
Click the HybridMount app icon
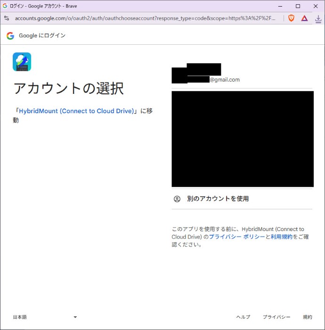[x=22, y=62]
